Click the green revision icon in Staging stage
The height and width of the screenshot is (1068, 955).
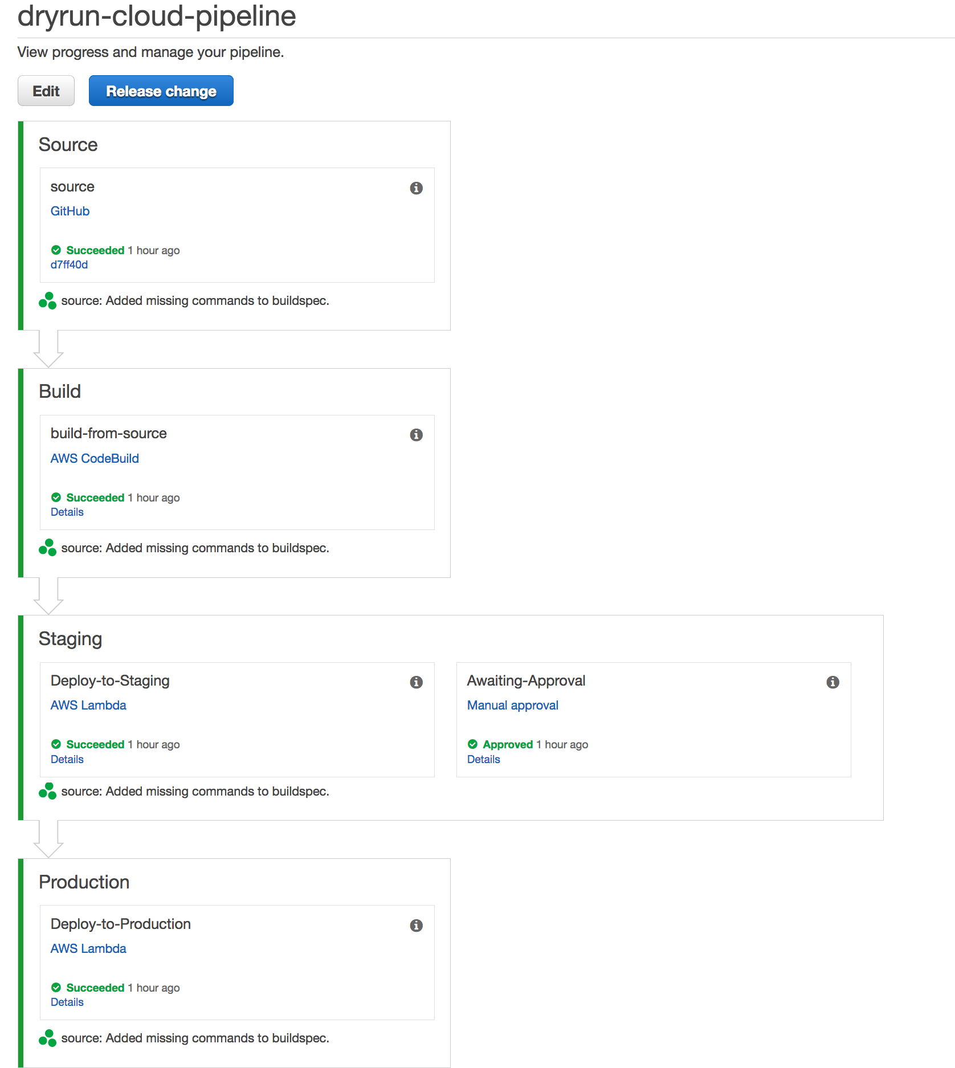coord(48,791)
